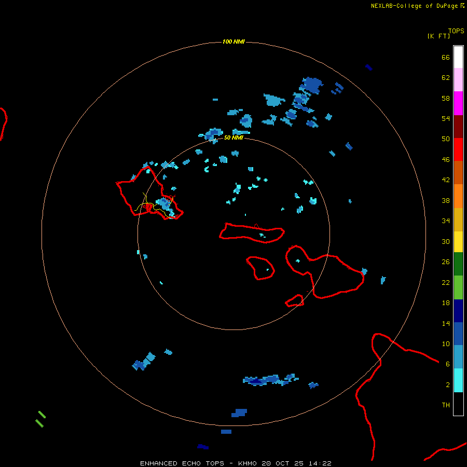Click the 26 value on the legend scale

(446, 262)
